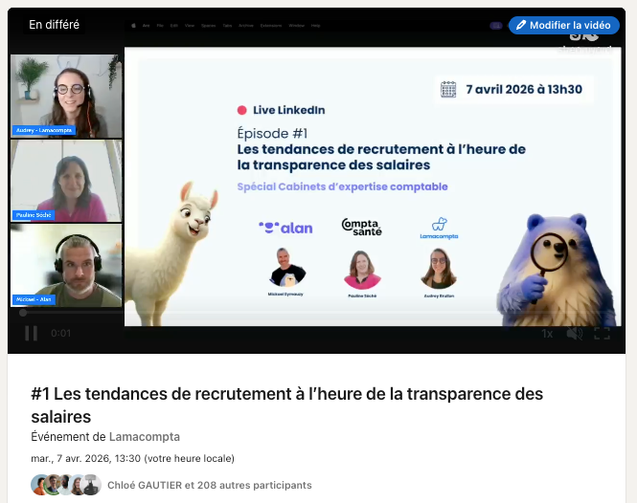Click the video progress bar scrubber
Image resolution: width=637 pixels, height=503 pixels.
pos(23,313)
